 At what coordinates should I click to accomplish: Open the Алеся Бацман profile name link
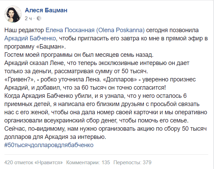coord(46,10)
